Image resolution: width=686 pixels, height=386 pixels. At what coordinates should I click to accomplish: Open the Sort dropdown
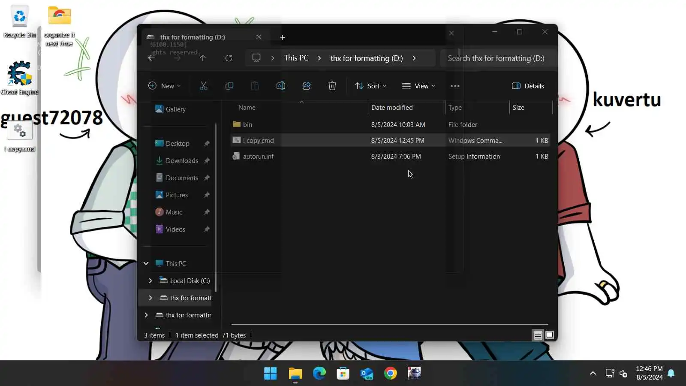[x=371, y=86]
